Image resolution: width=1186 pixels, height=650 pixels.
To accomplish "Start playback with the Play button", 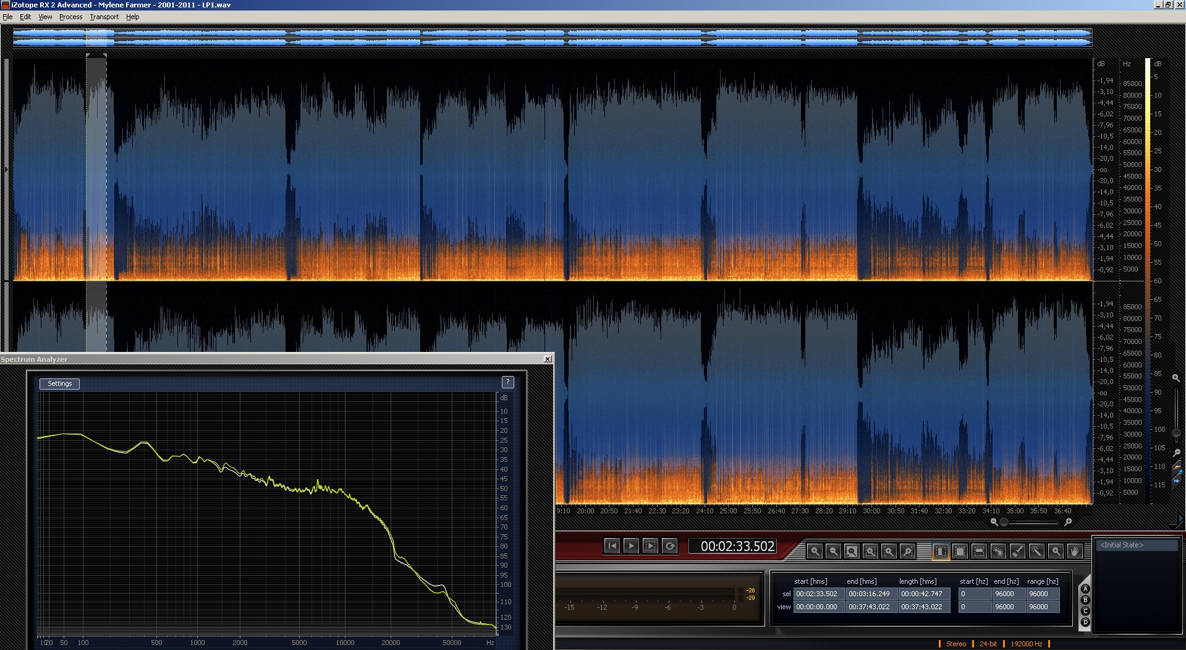I will tap(631, 545).
